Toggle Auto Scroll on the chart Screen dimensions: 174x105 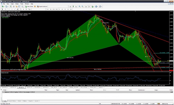pyautogui.click(x=86, y=7)
